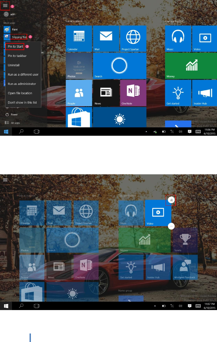Click Life at a glance title in lower screenshot
Viewport: 217px width, 342px height.
tap(27, 196)
